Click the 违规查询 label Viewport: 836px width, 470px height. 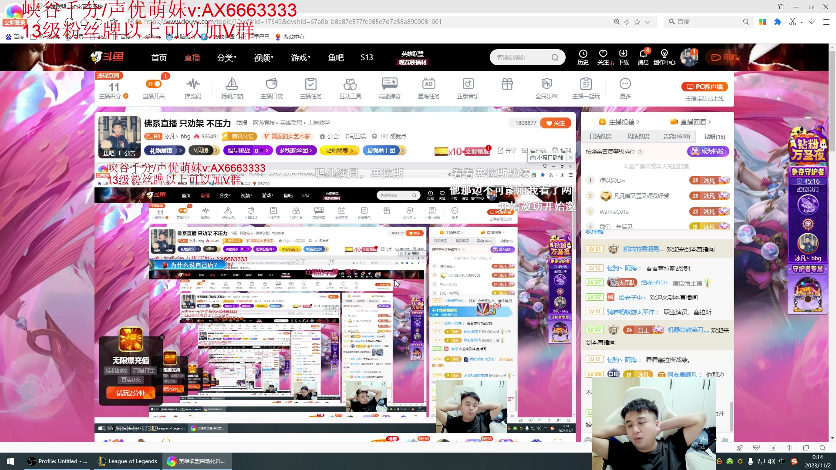(108, 75)
